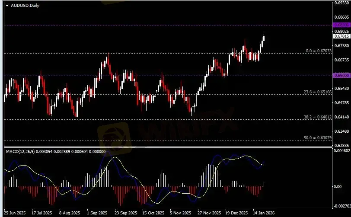Click the 27 Nov 2025 date marker
This screenshot has width=351, height=217.
209,213
